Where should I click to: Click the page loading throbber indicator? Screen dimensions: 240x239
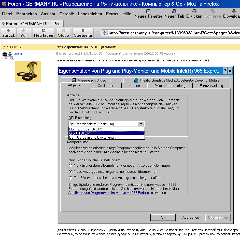click(x=97, y=33)
